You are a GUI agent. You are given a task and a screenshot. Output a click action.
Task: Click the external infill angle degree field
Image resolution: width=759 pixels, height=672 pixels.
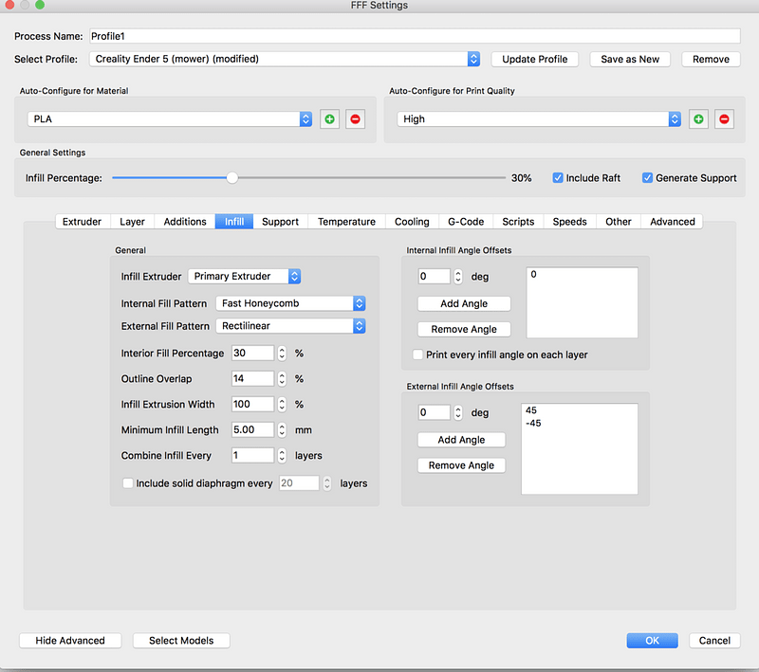pos(435,412)
